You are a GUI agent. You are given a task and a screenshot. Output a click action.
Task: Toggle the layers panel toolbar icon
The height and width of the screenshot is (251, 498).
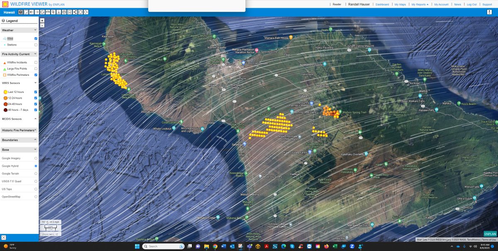21,12
